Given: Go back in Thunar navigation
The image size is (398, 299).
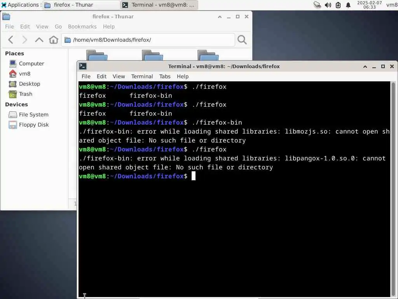Looking at the screenshot, I should click(x=10, y=40).
